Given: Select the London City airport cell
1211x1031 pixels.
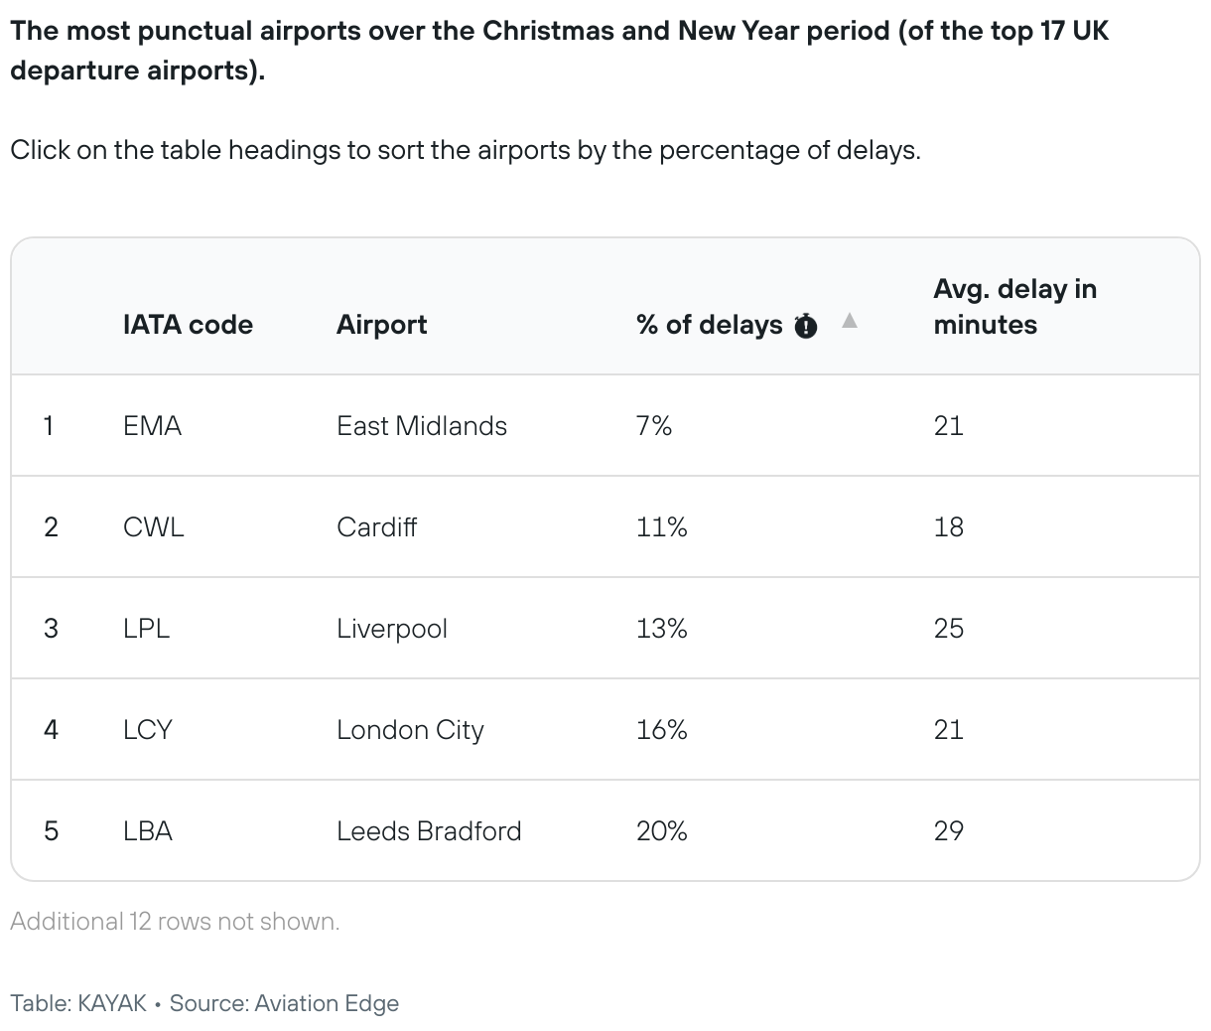Looking at the screenshot, I should (410, 730).
